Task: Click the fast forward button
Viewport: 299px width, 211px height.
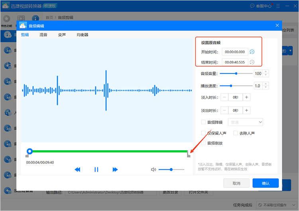Action: click(x=115, y=169)
